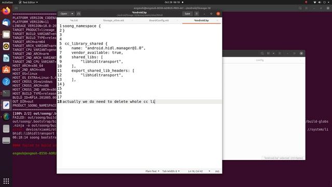
Task: Click the Open button
Action: (x=64, y=14)
